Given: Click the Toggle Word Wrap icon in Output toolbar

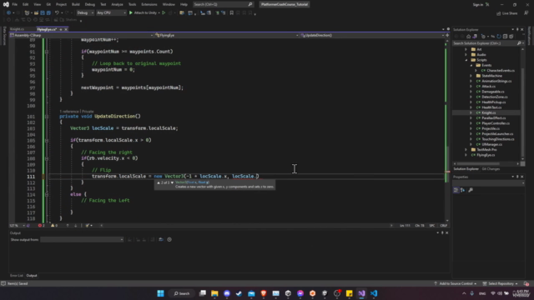Looking at the screenshot, I should 161,239.
